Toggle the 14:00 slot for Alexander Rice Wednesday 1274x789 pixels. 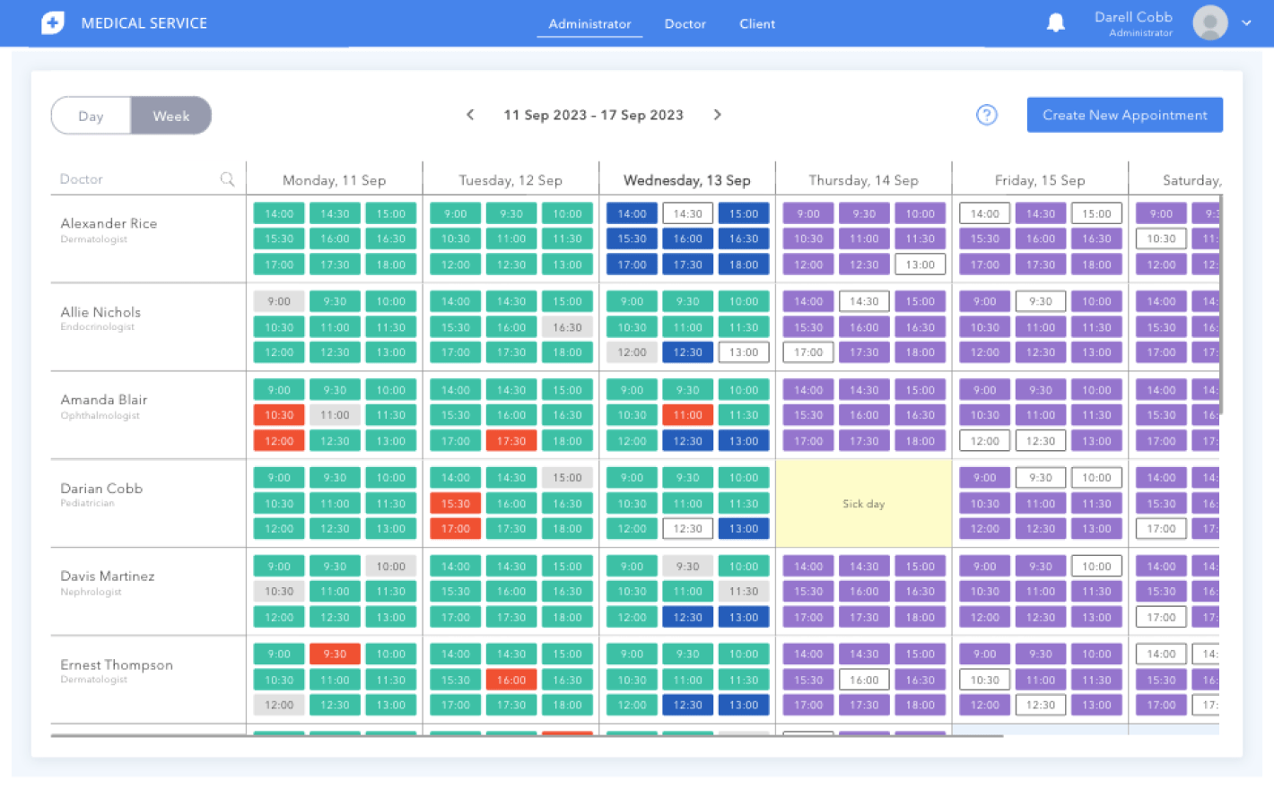(x=631, y=212)
